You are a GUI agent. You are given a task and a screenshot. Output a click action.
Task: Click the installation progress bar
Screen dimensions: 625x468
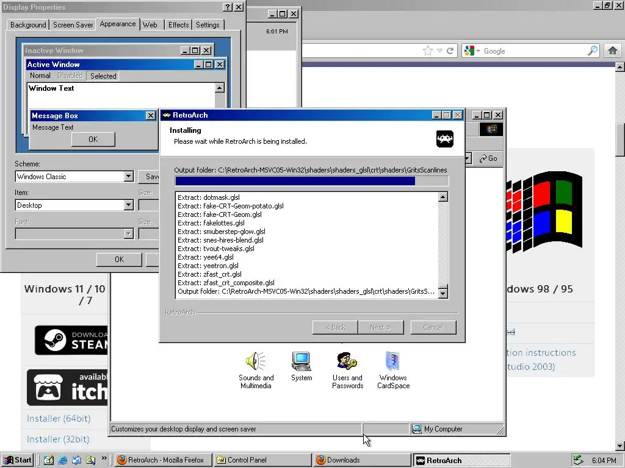[x=312, y=181]
